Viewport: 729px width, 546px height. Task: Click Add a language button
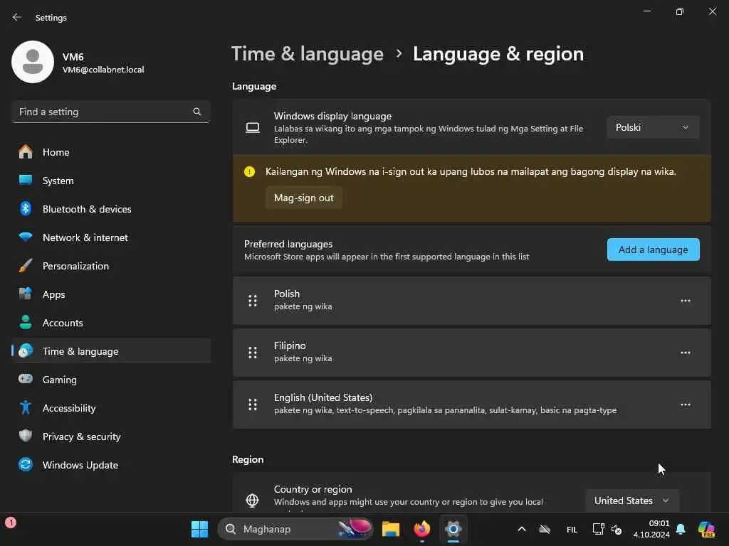654,250
